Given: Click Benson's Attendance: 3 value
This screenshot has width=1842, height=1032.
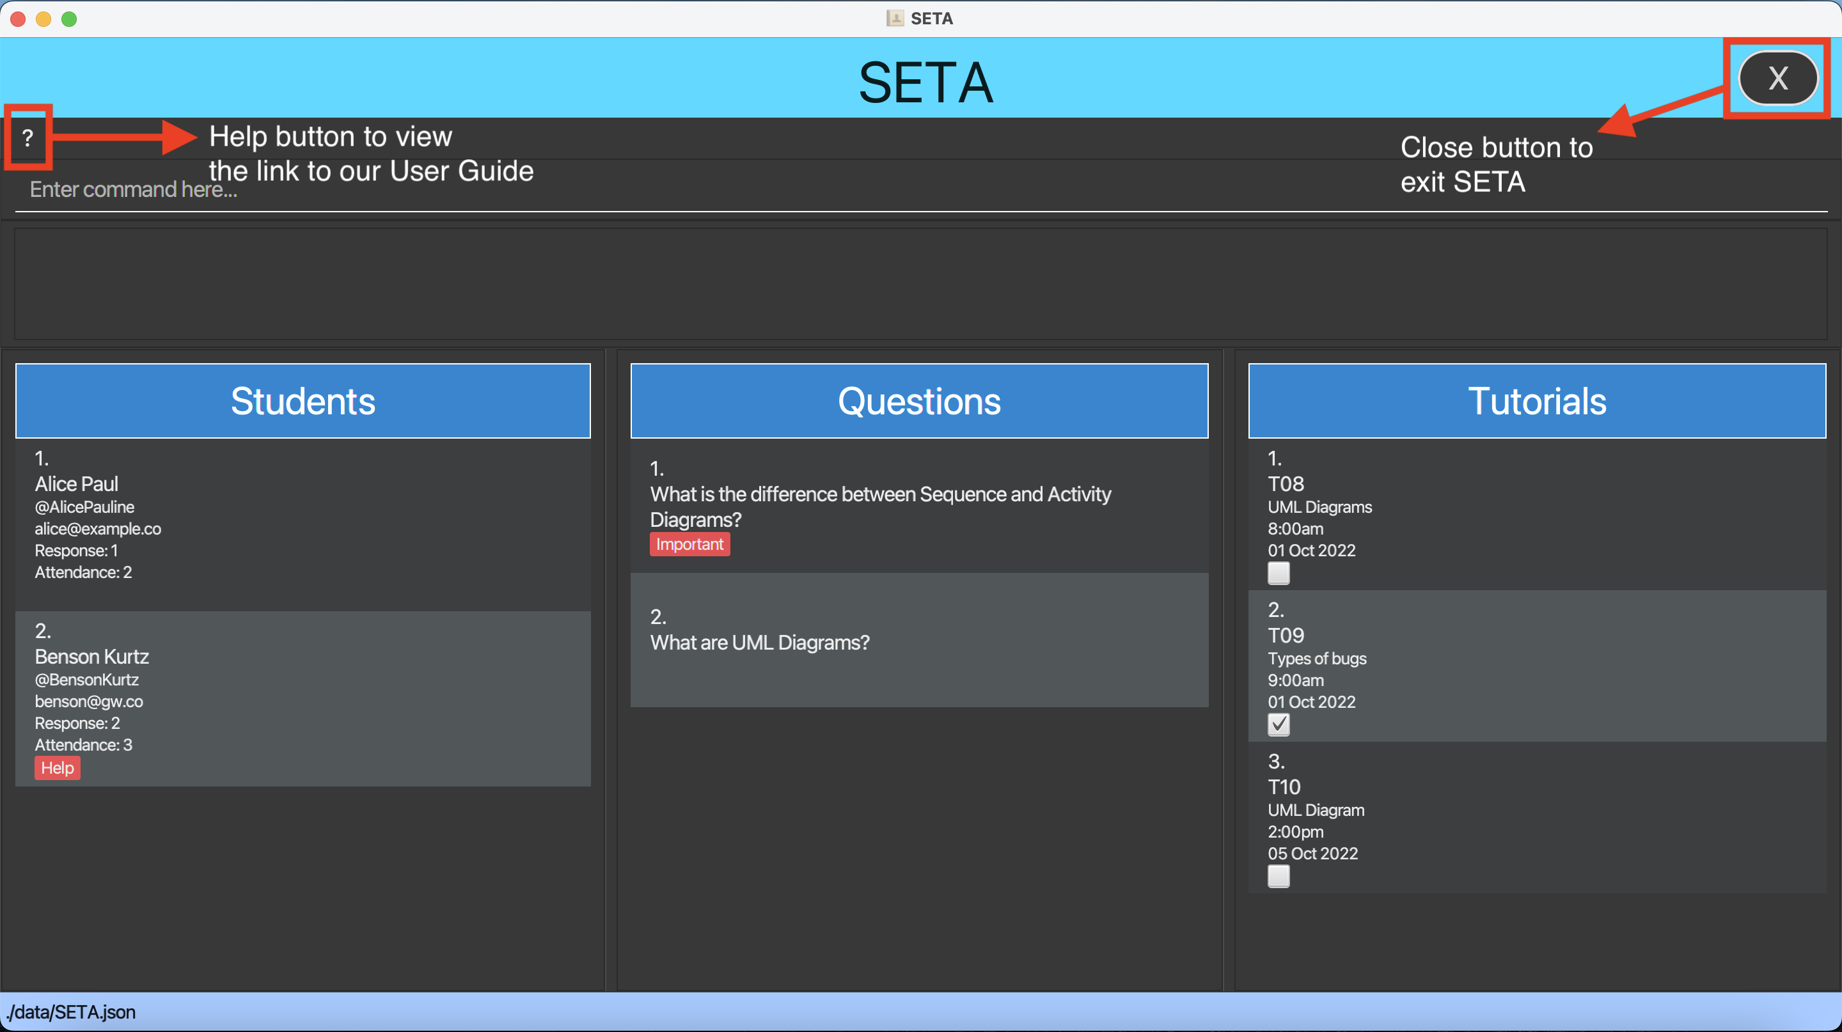Looking at the screenshot, I should [84, 745].
